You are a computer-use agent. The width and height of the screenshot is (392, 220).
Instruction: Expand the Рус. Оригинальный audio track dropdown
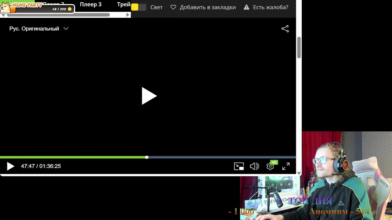(39, 29)
